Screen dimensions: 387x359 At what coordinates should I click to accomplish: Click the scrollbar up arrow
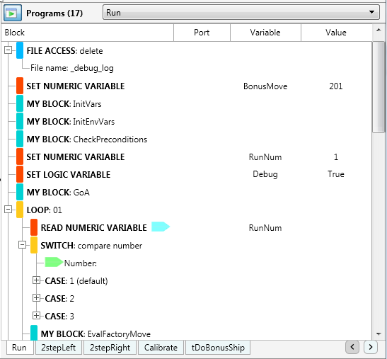(x=379, y=30)
